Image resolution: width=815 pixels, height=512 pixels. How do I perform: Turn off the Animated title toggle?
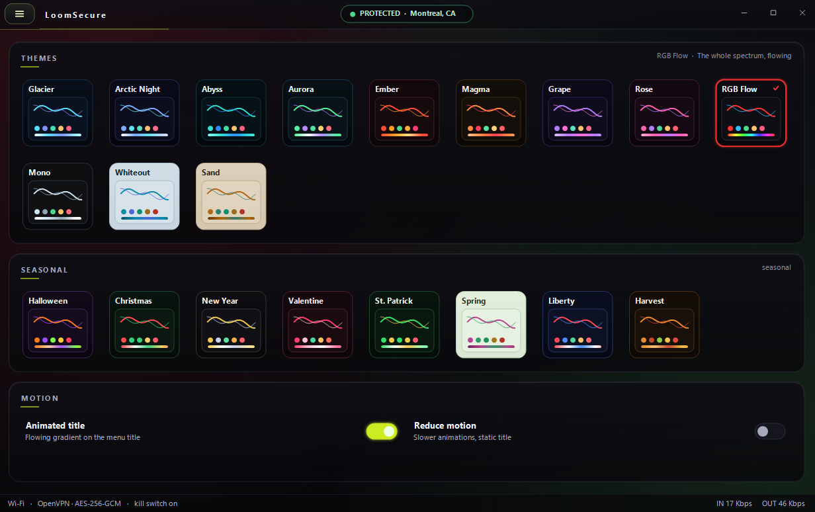pos(382,431)
